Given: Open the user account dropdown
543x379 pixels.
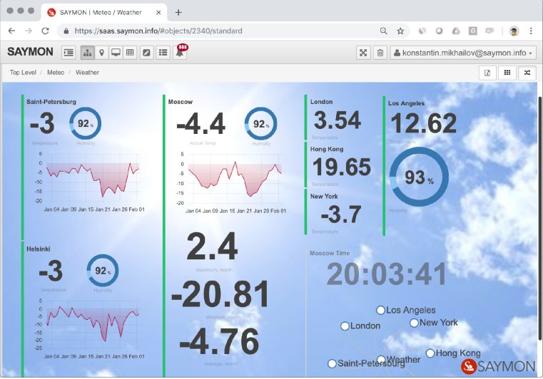Looking at the screenshot, I should [x=463, y=53].
